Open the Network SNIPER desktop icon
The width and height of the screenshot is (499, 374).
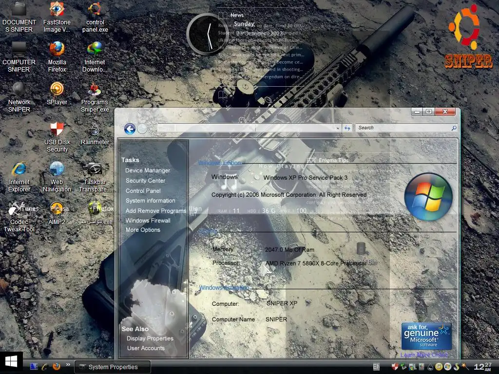[19, 97]
